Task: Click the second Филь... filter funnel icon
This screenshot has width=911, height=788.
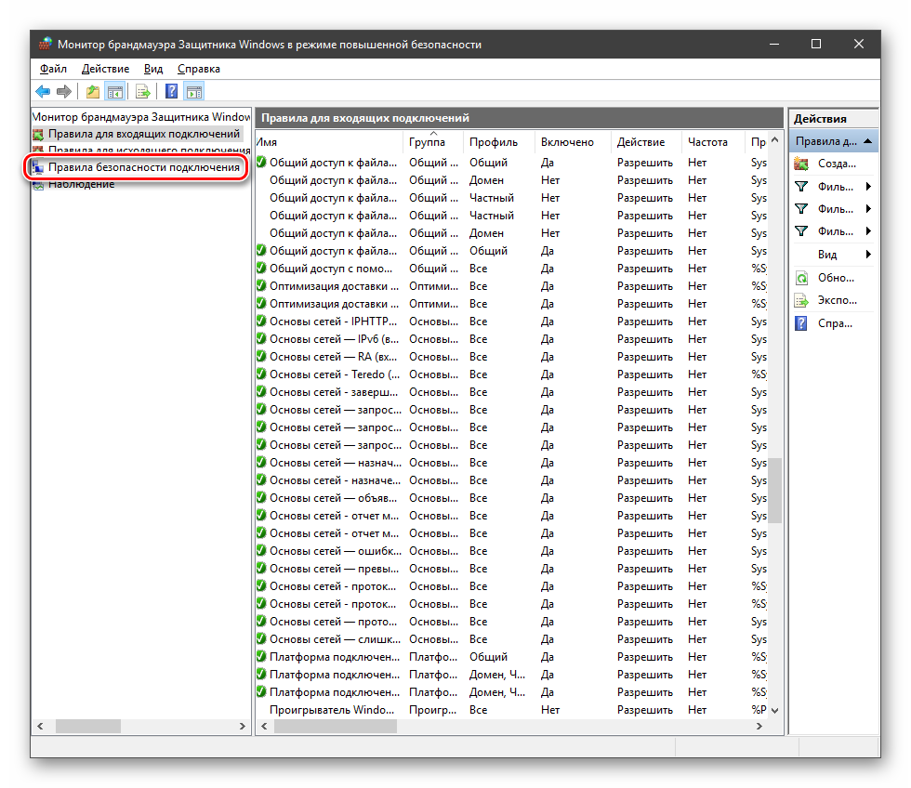Action: tap(801, 209)
